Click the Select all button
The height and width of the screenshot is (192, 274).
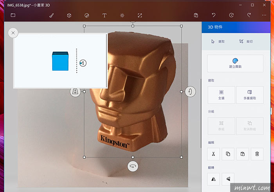[x=221, y=95]
